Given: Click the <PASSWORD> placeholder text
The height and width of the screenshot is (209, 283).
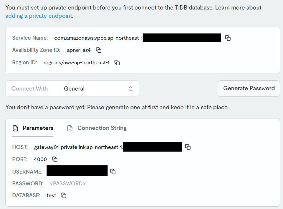Looking at the screenshot, I should (x=68, y=183).
